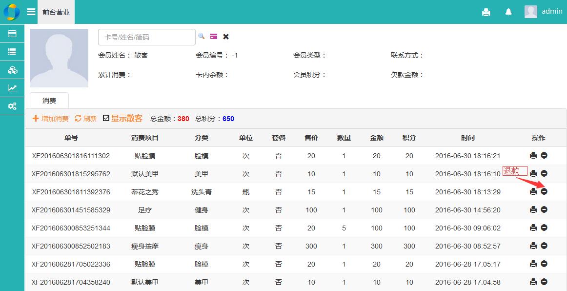Select the 前台营业 header tab
Screen dimensions: 567x291
[x=56, y=12]
